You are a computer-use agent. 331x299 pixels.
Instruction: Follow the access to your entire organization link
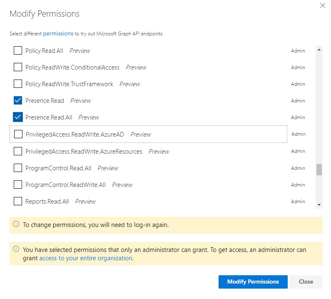click(x=86, y=258)
